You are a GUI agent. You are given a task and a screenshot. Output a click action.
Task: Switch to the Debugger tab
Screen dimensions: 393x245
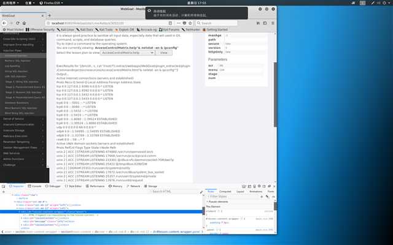pyautogui.click(x=53, y=186)
